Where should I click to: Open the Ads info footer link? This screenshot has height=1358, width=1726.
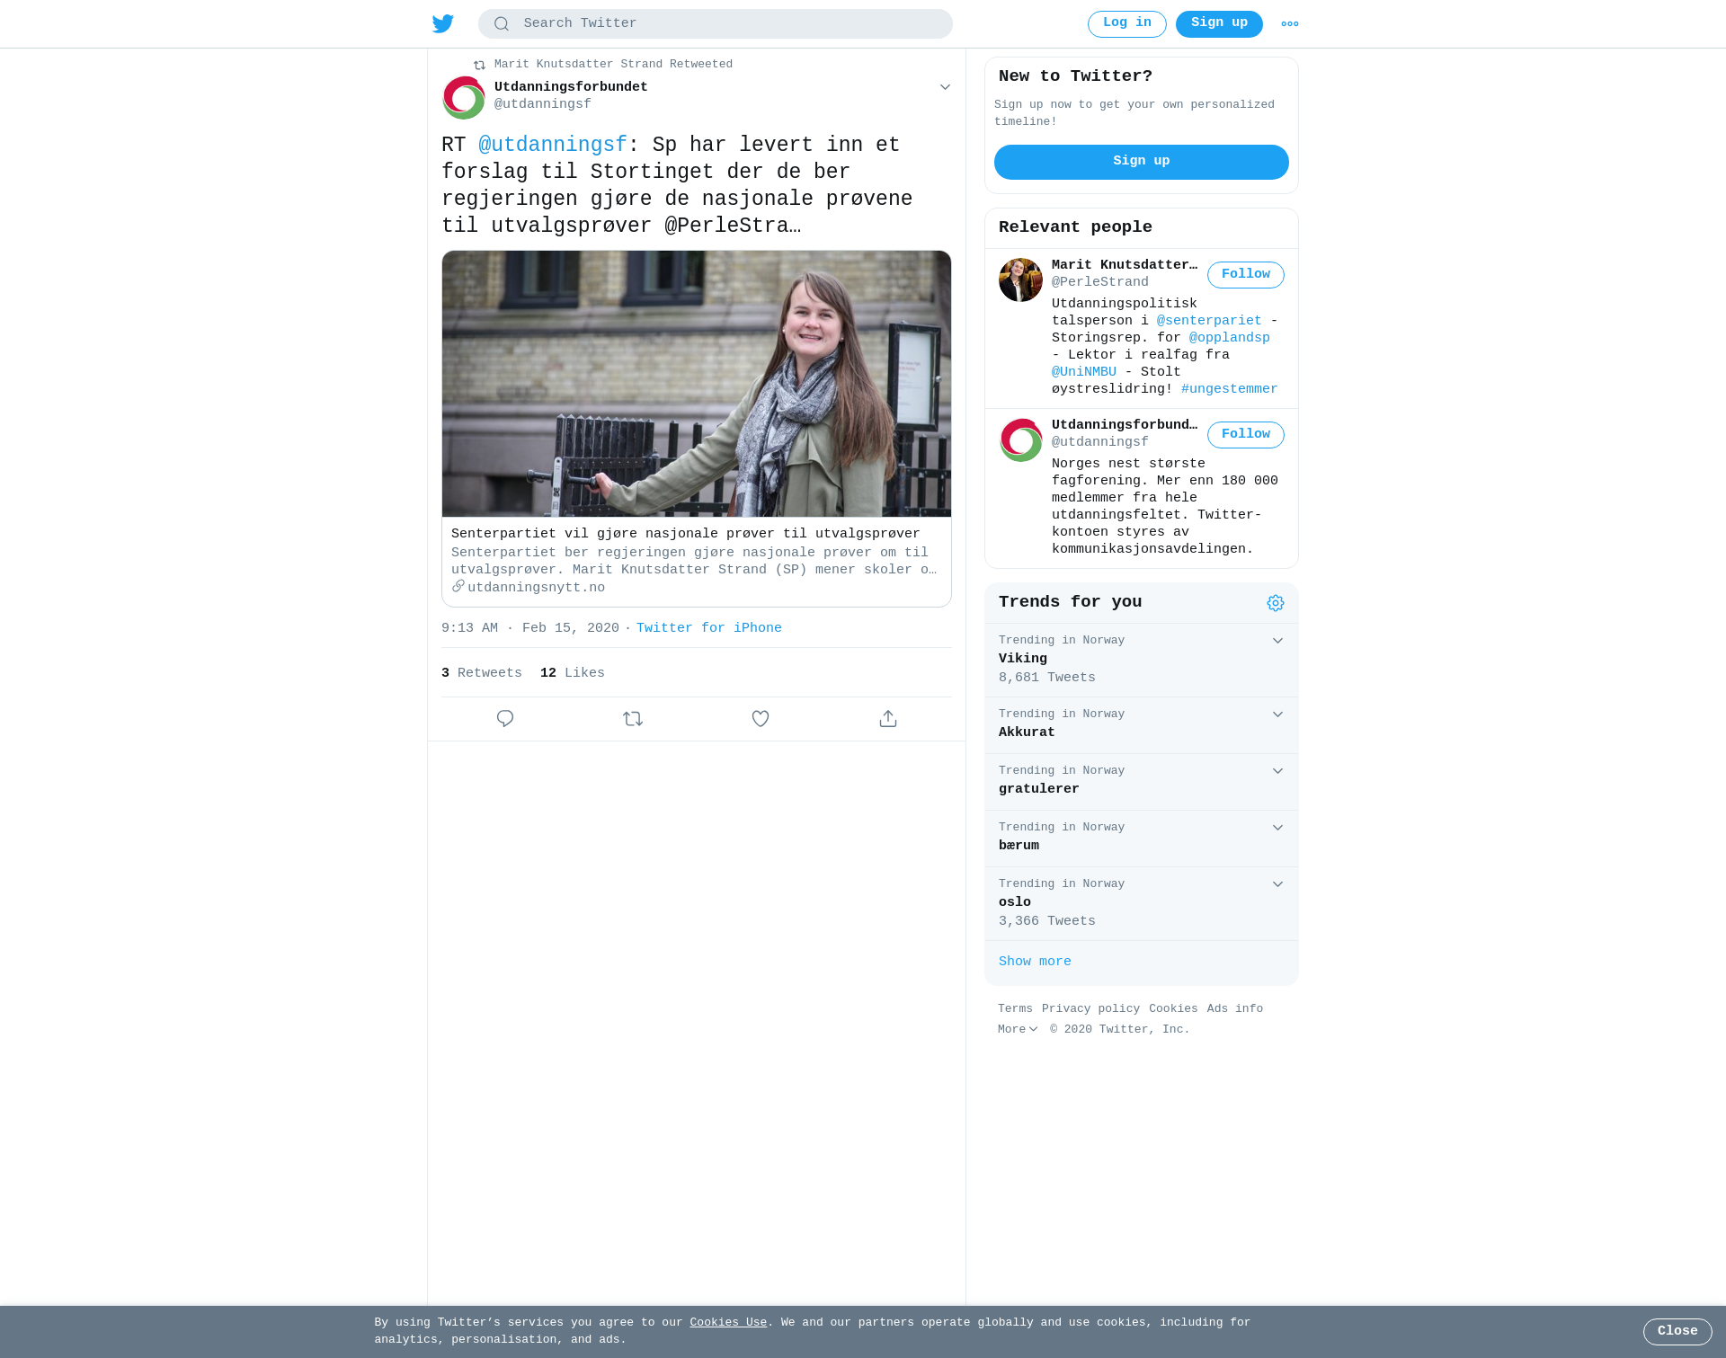(1235, 1009)
